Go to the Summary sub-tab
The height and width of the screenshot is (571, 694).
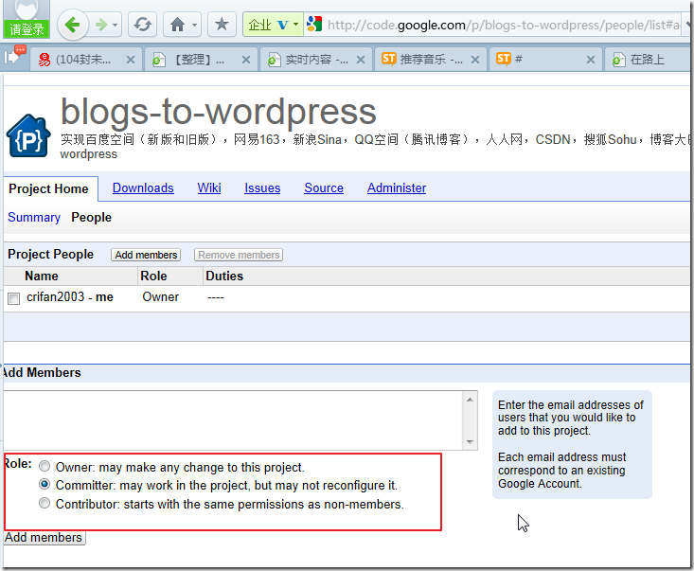[x=34, y=218]
